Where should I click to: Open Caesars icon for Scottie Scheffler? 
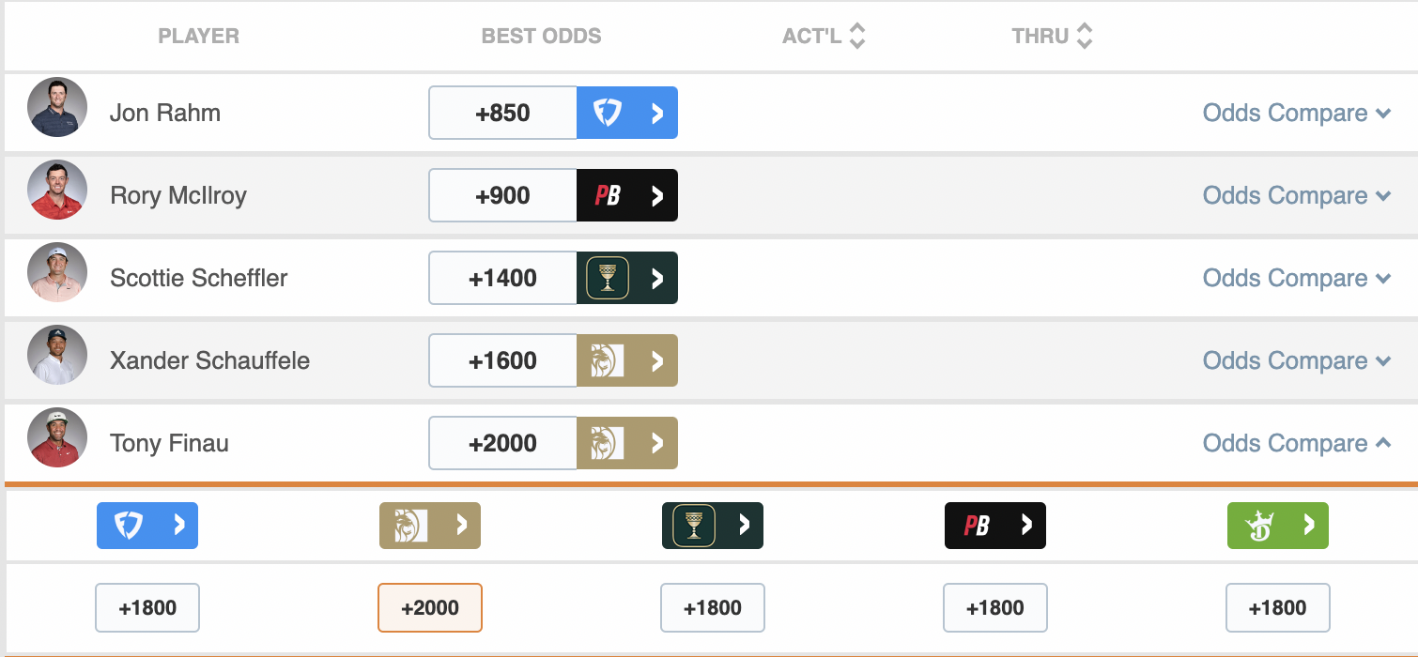[x=627, y=278]
